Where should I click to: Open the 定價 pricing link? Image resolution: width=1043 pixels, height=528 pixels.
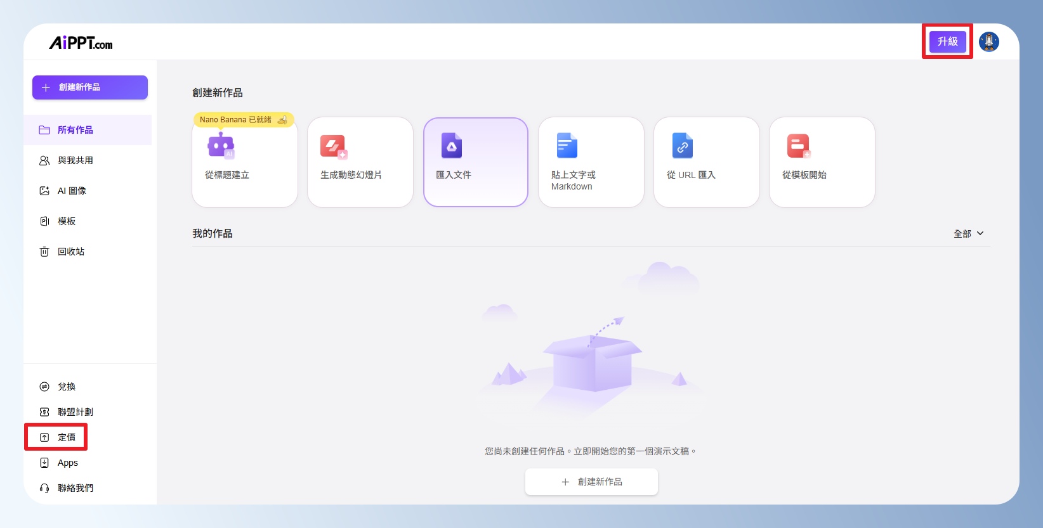(66, 437)
